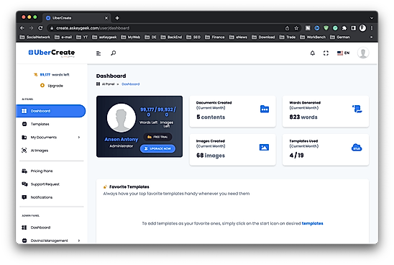
Task: Open the askeygeek bookmark folder
Action: tap(104, 37)
